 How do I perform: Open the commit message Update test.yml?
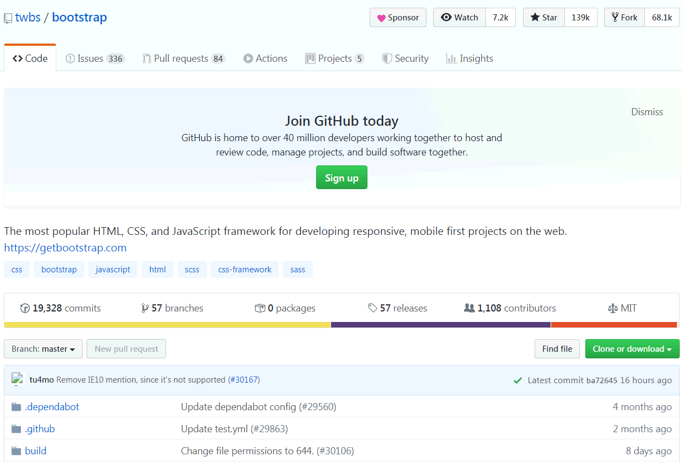tap(234, 429)
